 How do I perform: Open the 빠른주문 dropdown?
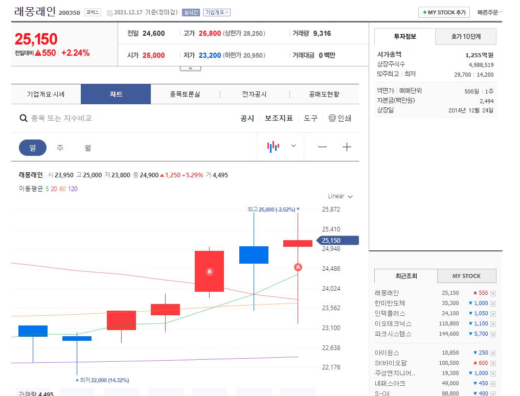[489, 12]
